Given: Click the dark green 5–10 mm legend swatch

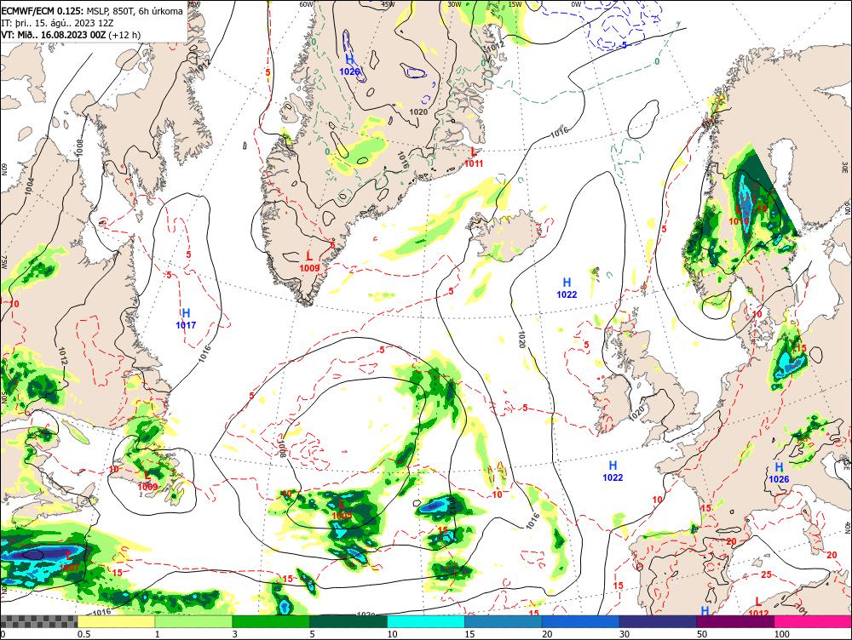Looking at the screenshot, I should click(348, 621).
